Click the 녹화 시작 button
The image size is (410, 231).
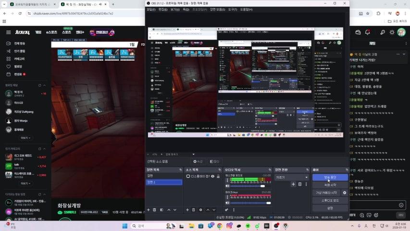tap(330, 185)
